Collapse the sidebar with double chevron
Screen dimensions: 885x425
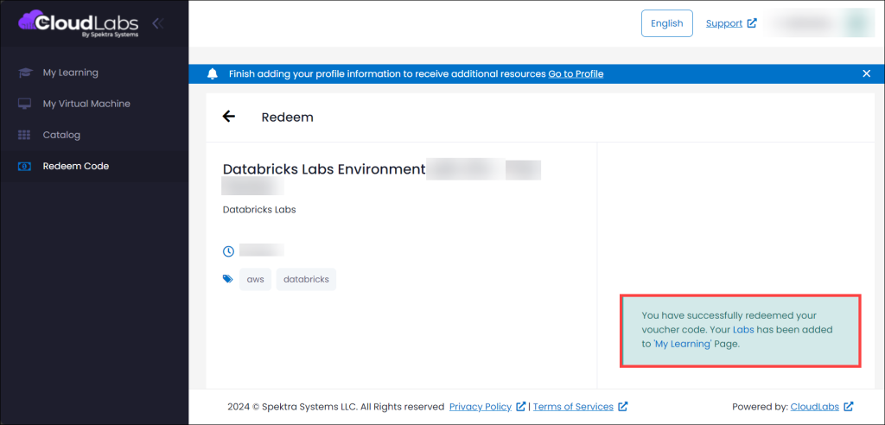click(x=157, y=23)
